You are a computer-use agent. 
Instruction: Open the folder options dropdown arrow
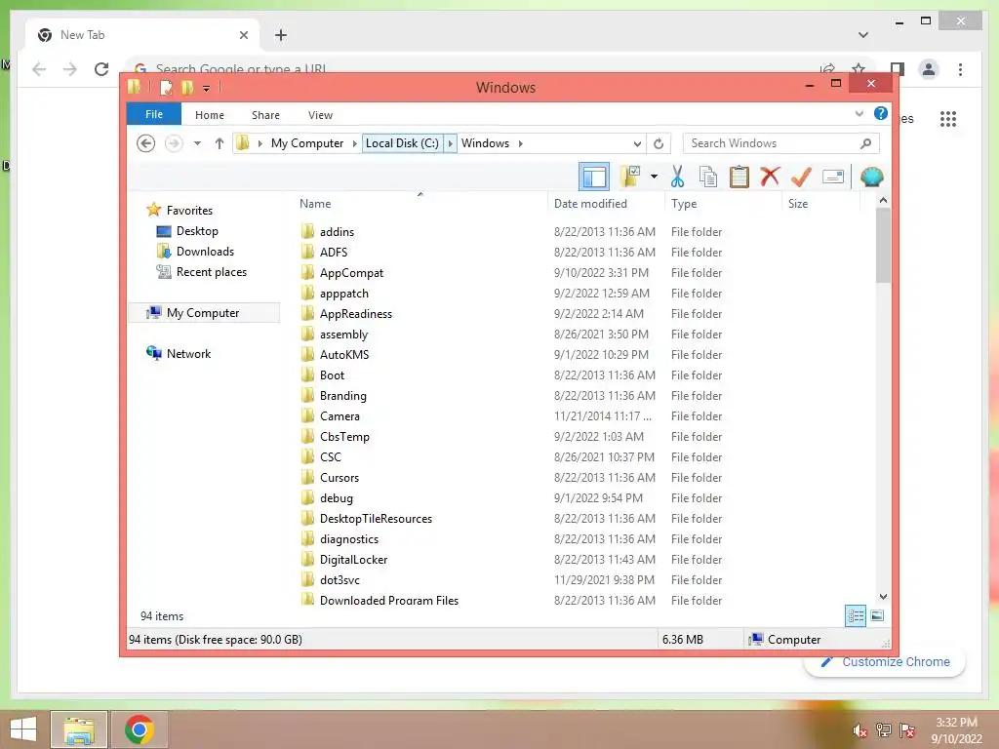click(x=654, y=177)
